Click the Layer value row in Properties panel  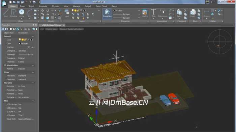(x=27, y=40)
